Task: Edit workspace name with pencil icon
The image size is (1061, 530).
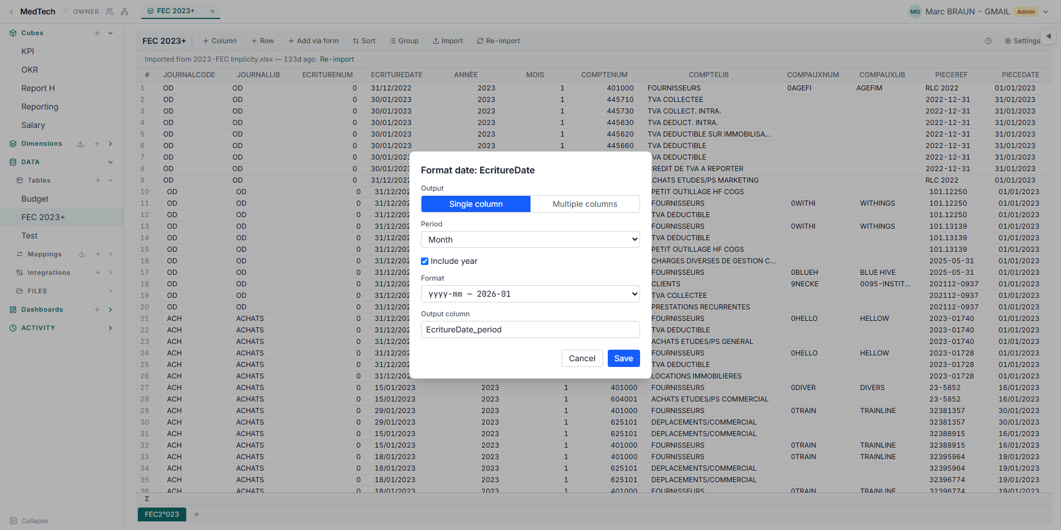Action: [x=65, y=12]
